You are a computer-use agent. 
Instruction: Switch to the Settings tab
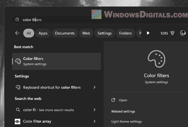pyautogui.click(x=105, y=33)
